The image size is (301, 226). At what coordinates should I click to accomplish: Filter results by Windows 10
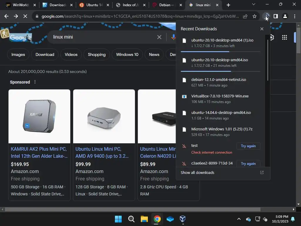click(x=127, y=54)
